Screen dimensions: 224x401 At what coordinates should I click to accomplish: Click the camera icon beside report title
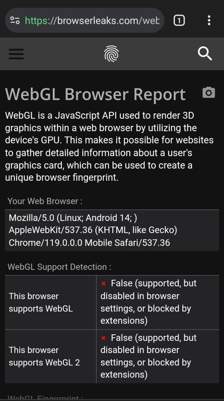tap(209, 93)
